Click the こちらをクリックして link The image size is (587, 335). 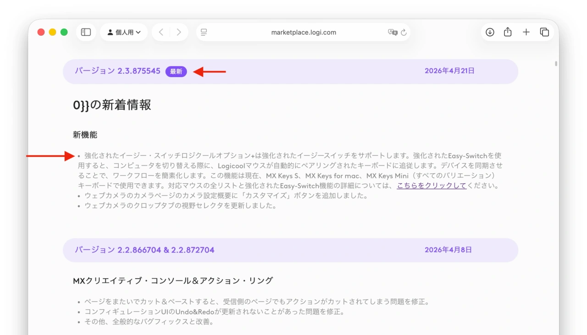coord(432,186)
